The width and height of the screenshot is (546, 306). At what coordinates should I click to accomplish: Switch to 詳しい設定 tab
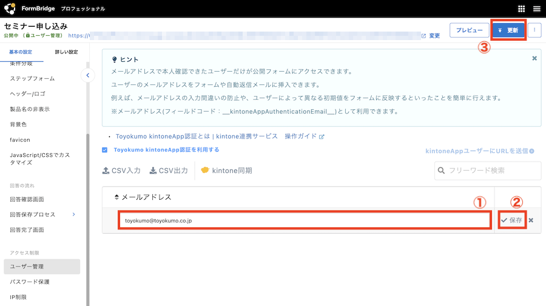click(x=66, y=52)
